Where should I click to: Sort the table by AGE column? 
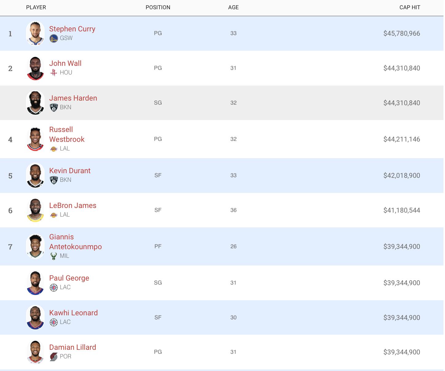(x=233, y=7)
